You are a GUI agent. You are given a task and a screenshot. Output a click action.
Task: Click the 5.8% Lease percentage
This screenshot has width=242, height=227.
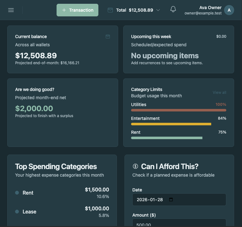[104, 215]
